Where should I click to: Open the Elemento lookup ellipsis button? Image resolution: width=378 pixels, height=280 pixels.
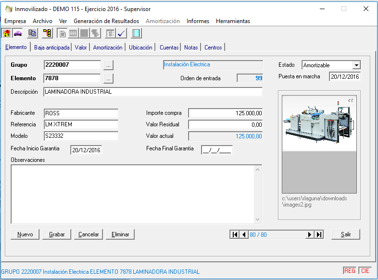coord(108,78)
